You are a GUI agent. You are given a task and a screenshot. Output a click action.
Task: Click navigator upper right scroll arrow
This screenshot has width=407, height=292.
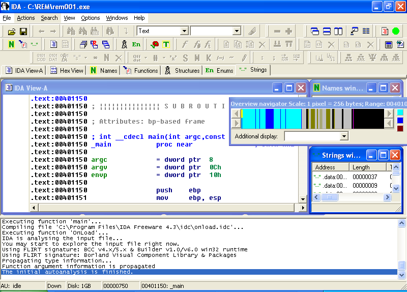click(389, 113)
